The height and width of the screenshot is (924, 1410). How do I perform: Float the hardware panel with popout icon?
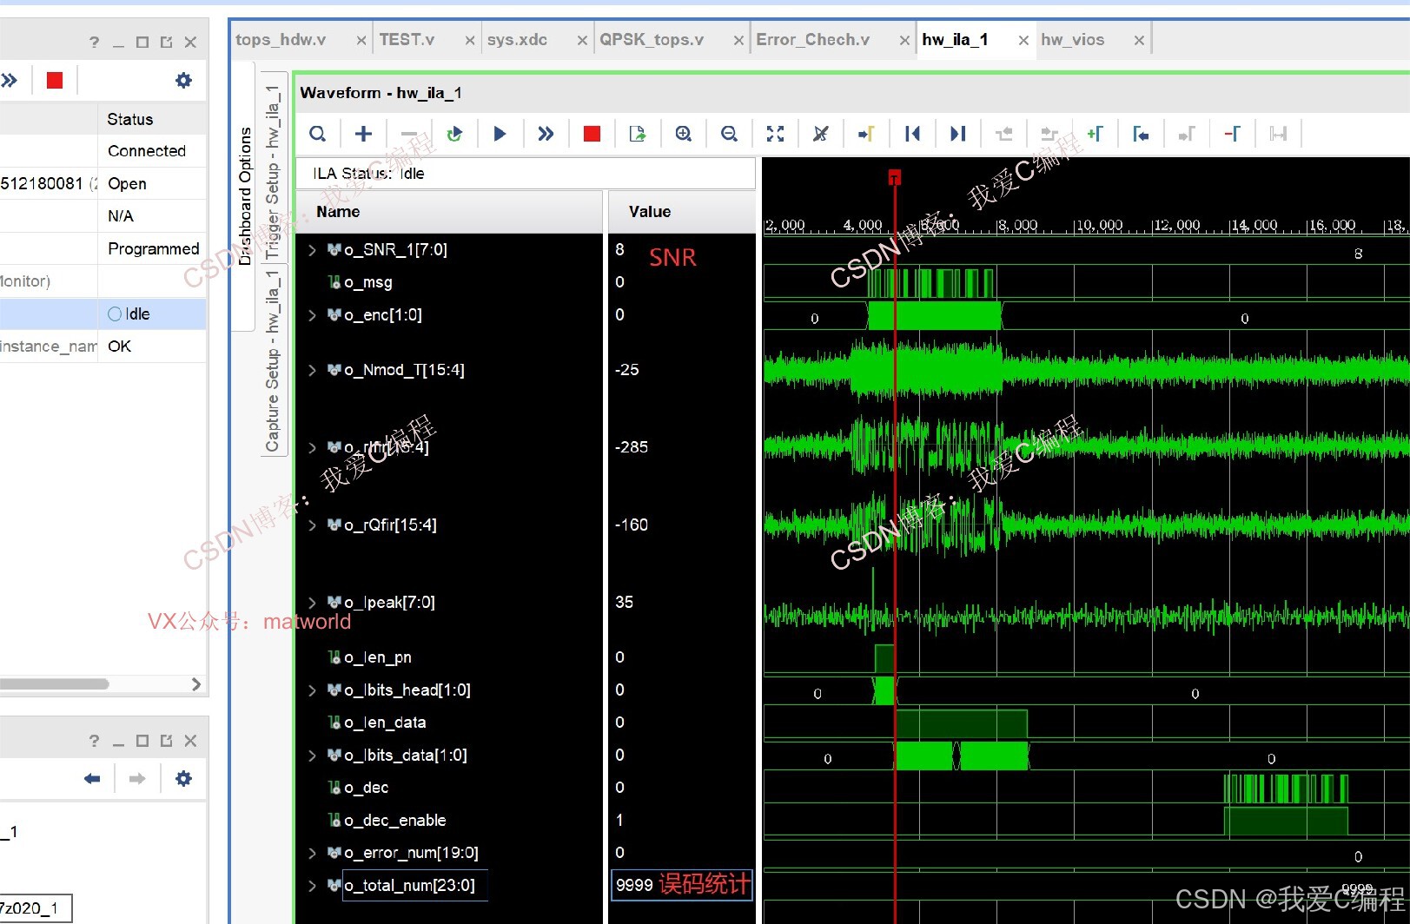[x=166, y=42]
